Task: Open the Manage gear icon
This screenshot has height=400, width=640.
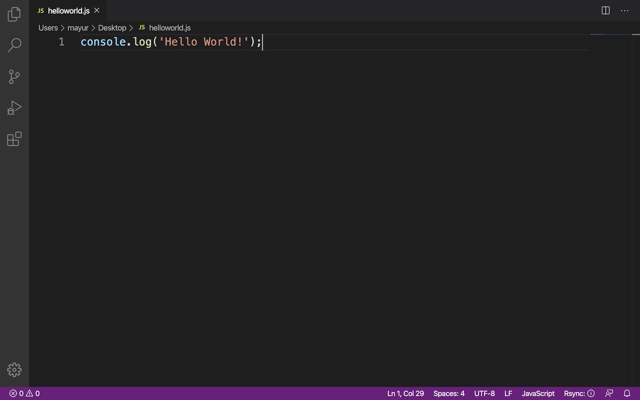Action: (x=14, y=369)
